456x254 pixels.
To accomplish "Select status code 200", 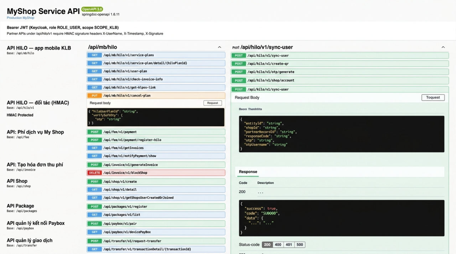I will click(267, 245).
